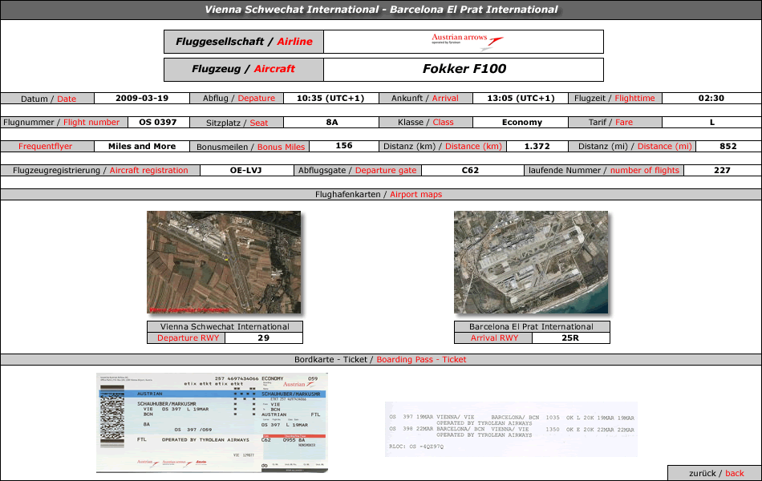Image resolution: width=762 pixels, height=481 pixels.
Task: Click the Arrival RWY label
Action: (494, 338)
